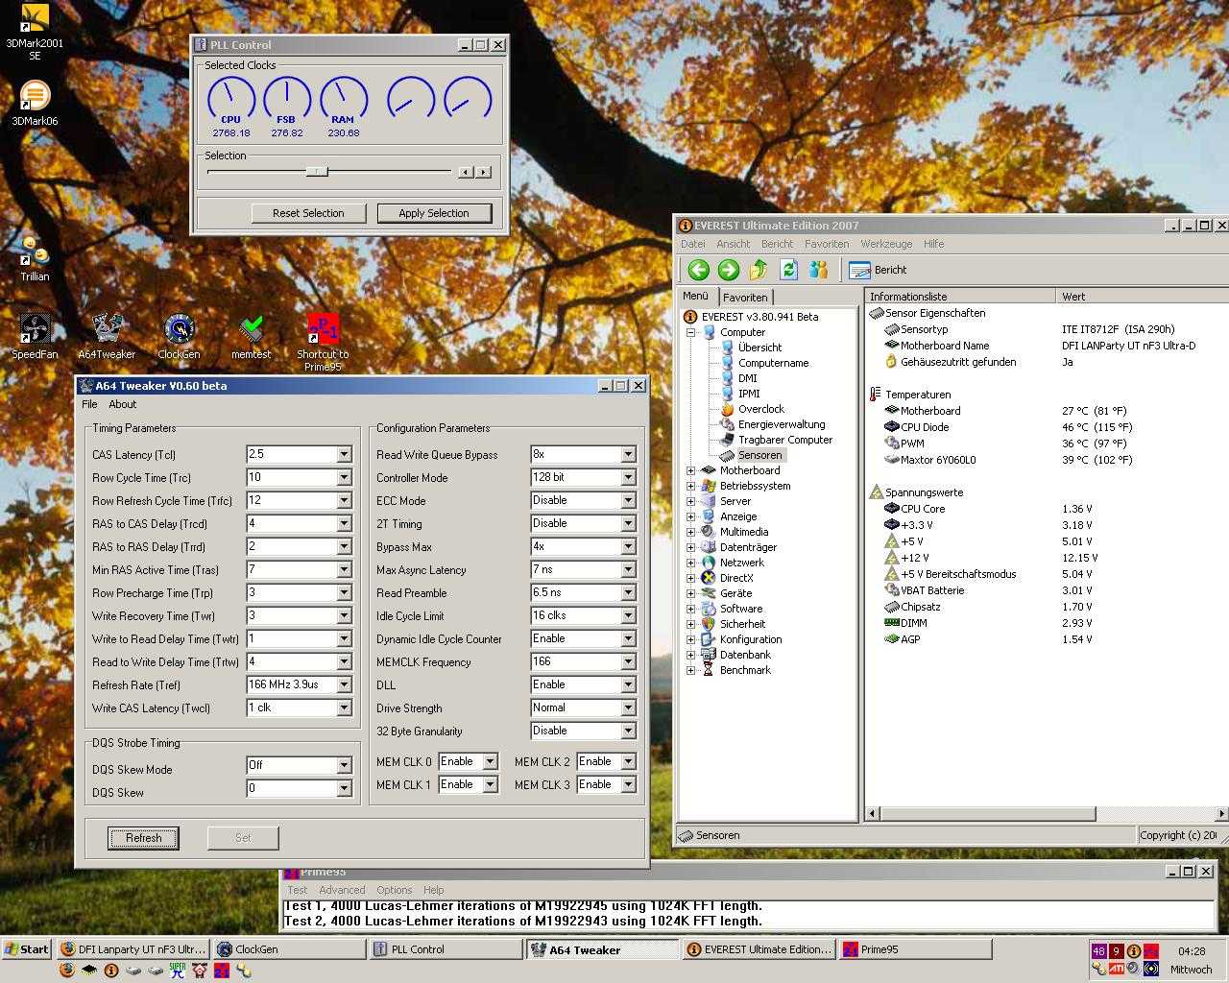Click the left stepper arrow beside the PLL slider
Screen dimensions: 1229x983
coord(466,172)
